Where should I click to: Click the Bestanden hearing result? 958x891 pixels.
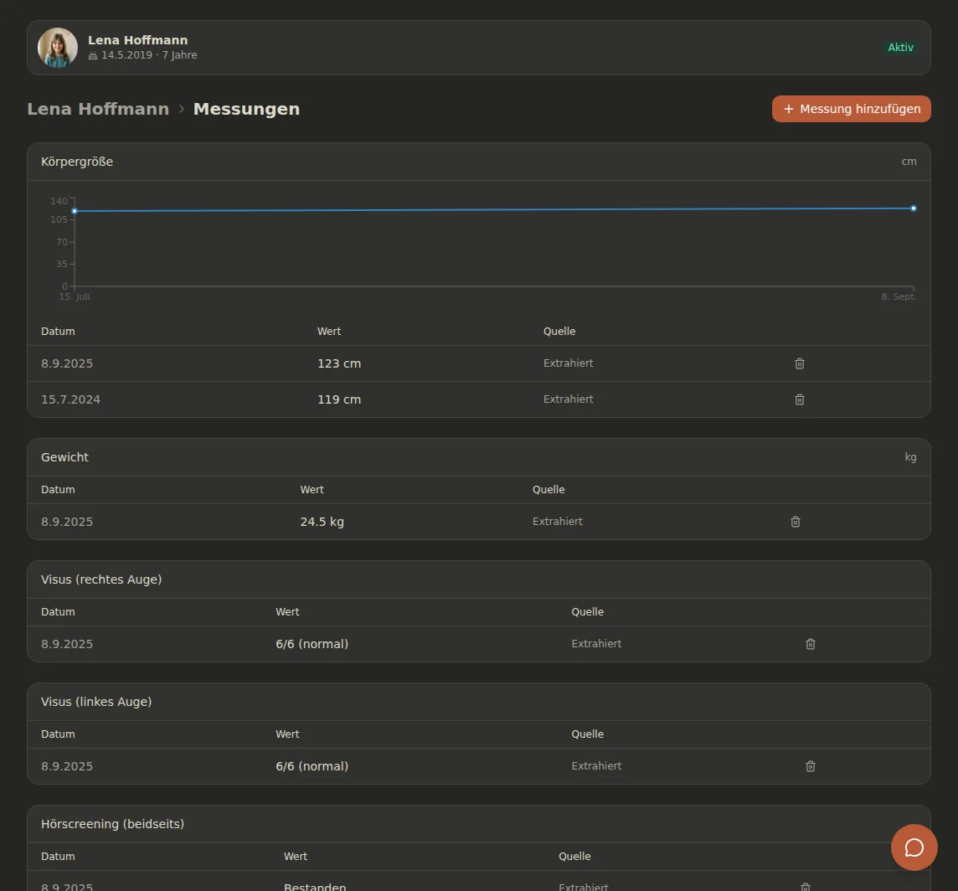[x=315, y=887]
